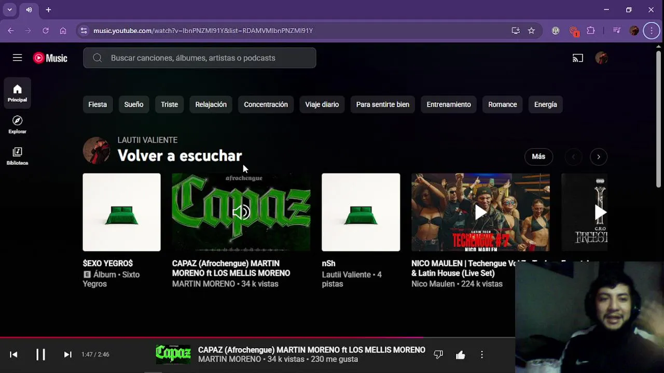Select the Romance chip
This screenshot has width=664, height=373.
[x=502, y=105]
